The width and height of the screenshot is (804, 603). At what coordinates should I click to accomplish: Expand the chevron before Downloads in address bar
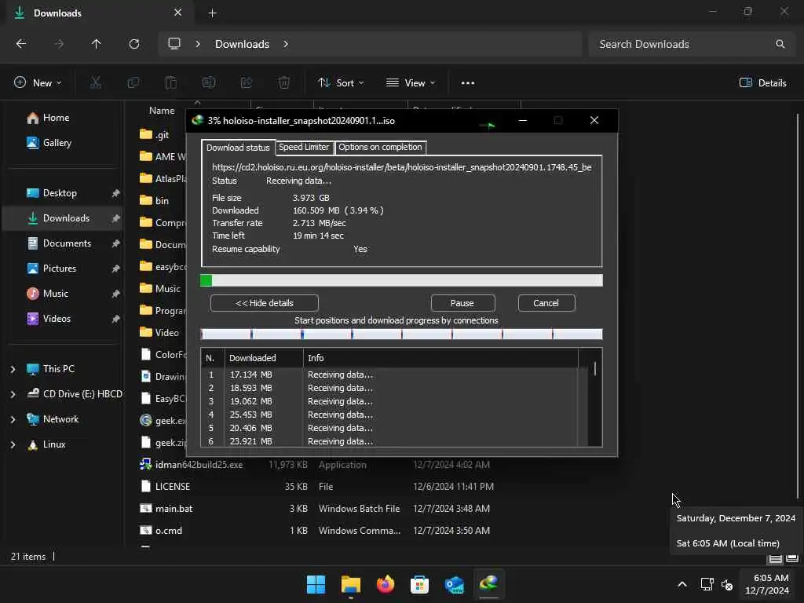198,44
